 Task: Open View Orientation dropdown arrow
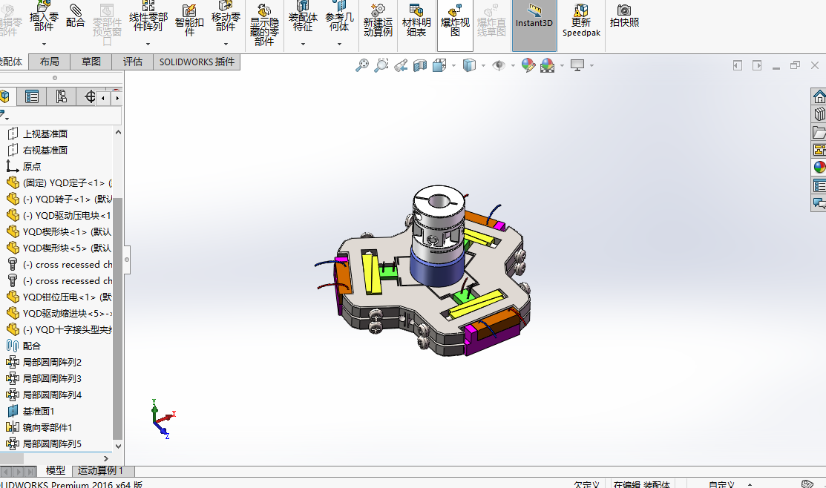click(453, 66)
